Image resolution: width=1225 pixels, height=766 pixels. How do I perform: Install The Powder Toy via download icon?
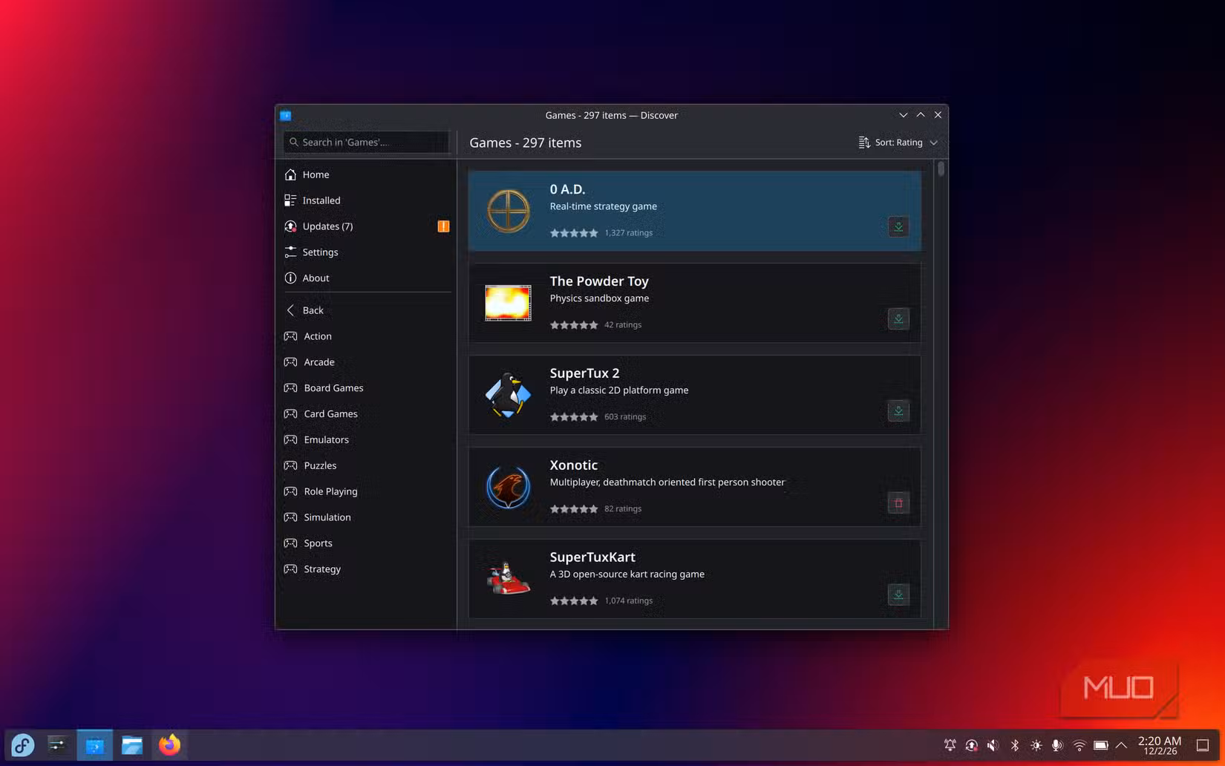click(898, 318)
